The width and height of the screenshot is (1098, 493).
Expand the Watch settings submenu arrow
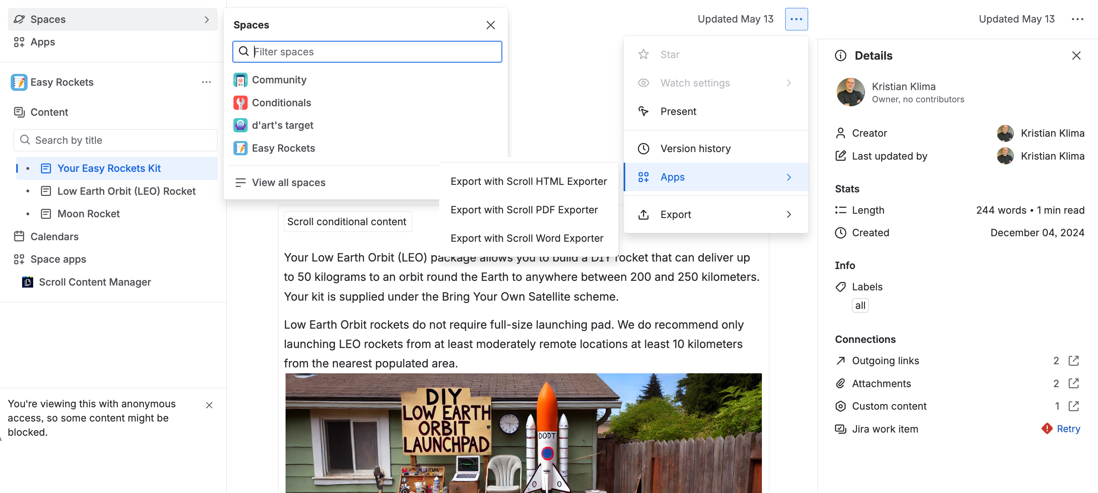789,83
